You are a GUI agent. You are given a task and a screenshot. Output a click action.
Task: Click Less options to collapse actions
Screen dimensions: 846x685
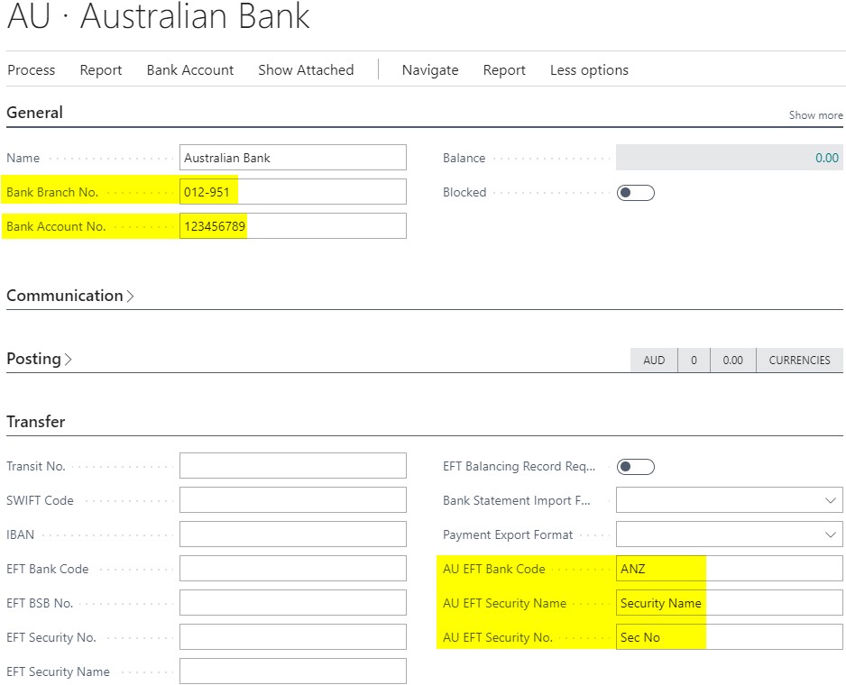588,70
